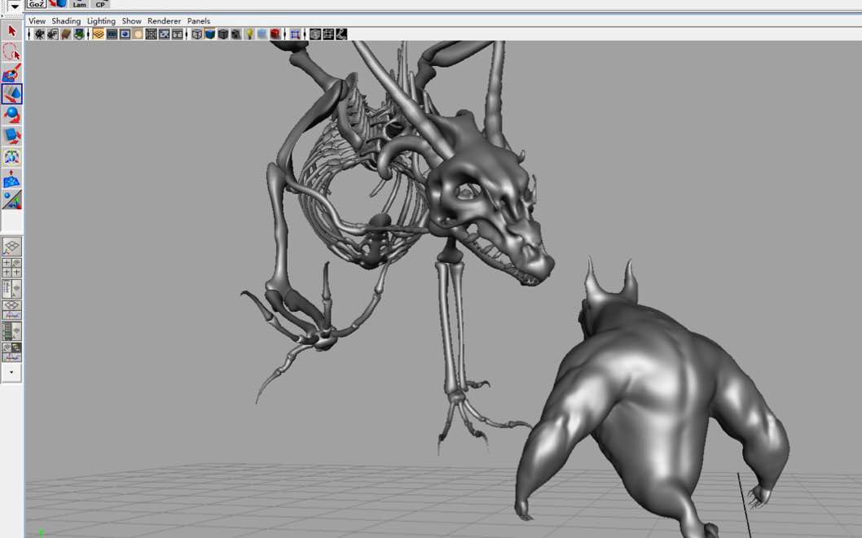Toggle X-Ray Joints display

[341, 34]
